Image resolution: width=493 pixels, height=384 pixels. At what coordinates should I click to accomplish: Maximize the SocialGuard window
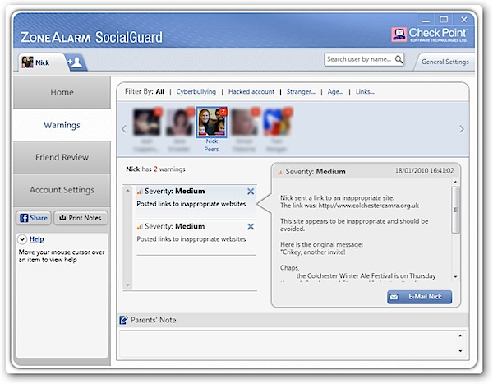(444, 20)
